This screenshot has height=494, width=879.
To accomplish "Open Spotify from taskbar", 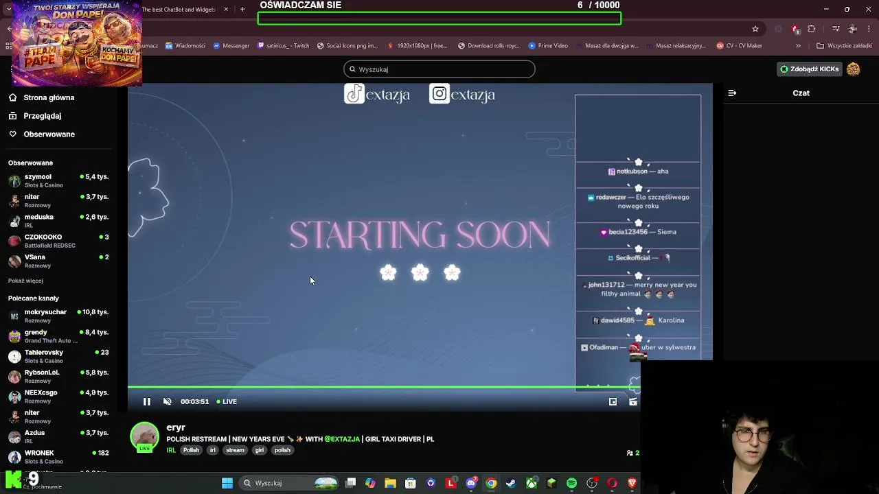I will [x=571, y=483].
